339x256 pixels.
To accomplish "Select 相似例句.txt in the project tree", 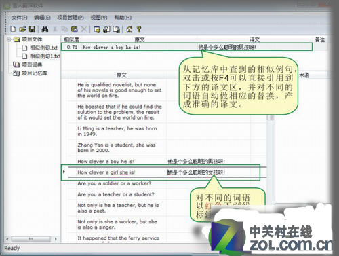I will click(43, 48).
